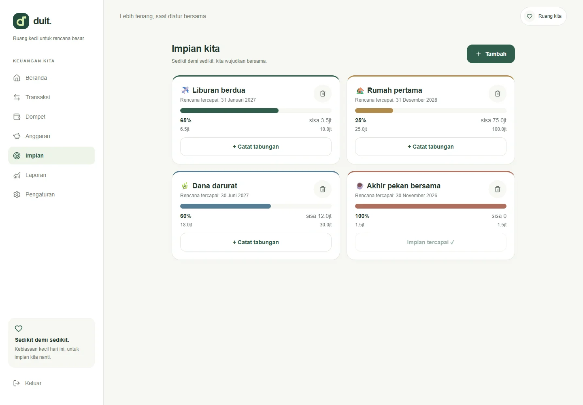
Task: Click the 'Sedikit demi sedikit.' tip title
Action: (42, 340)
